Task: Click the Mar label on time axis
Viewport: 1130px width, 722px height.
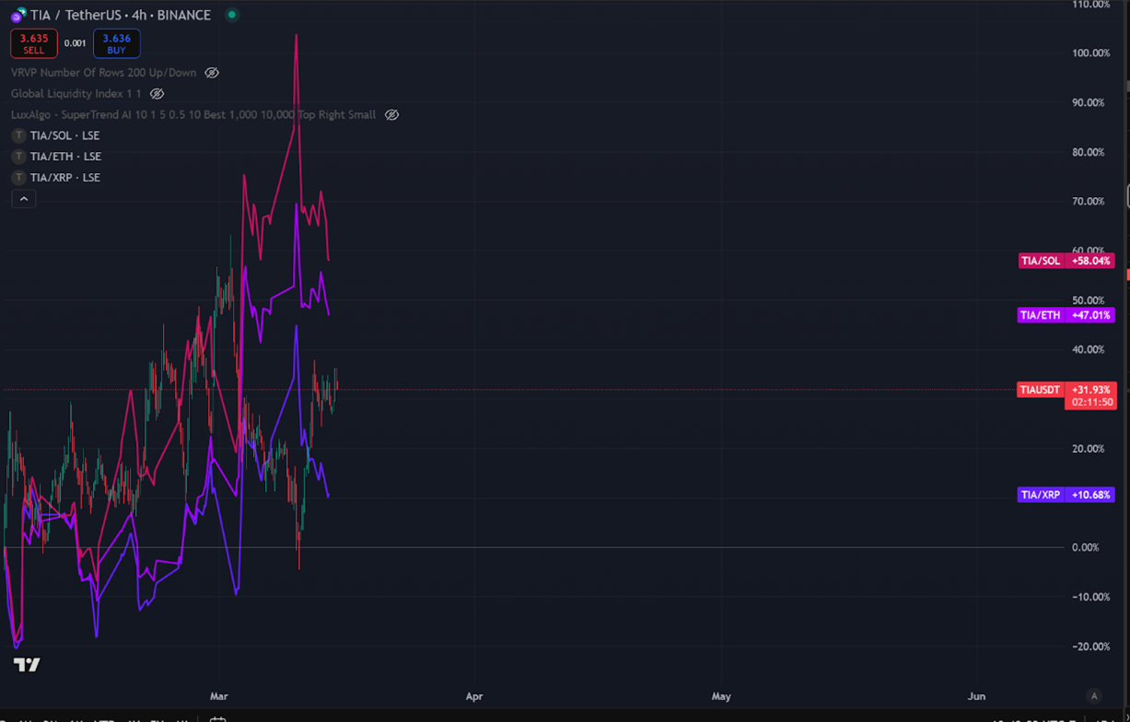Action: (219, 696)
